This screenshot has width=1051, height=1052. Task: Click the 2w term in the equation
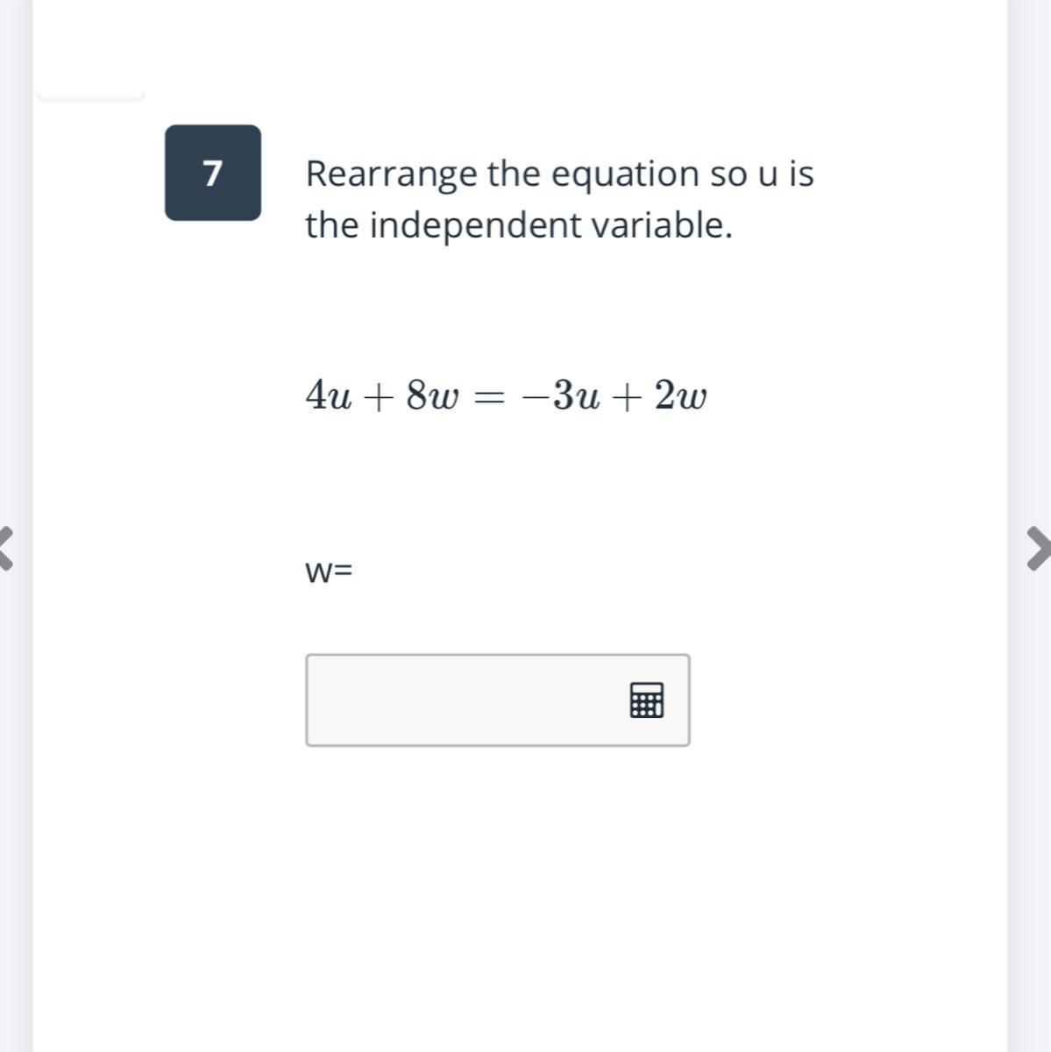pos(681,396)
